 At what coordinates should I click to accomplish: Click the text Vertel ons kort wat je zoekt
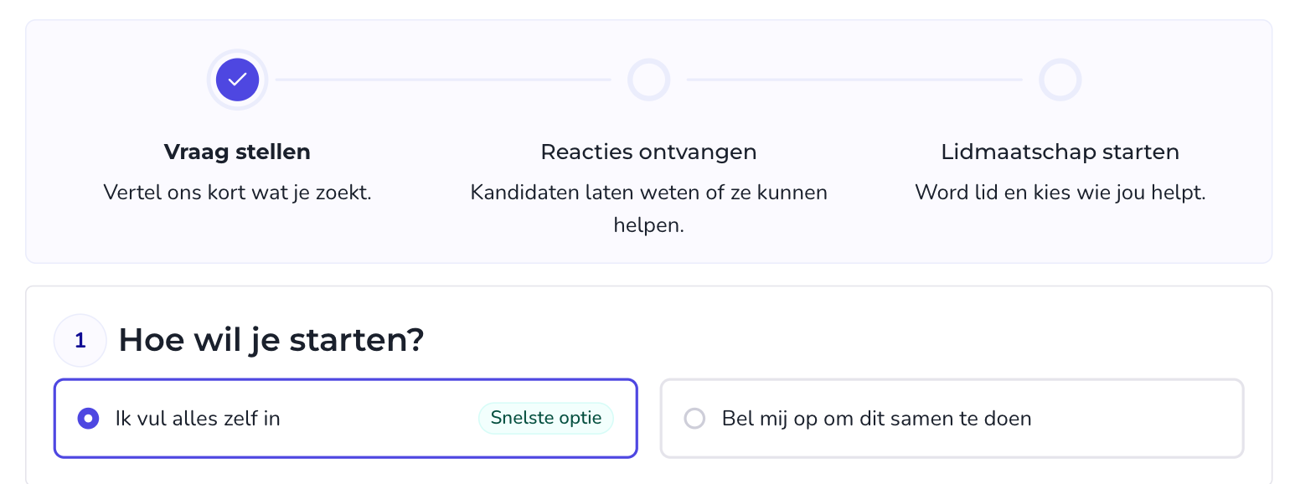pos(237,193)
